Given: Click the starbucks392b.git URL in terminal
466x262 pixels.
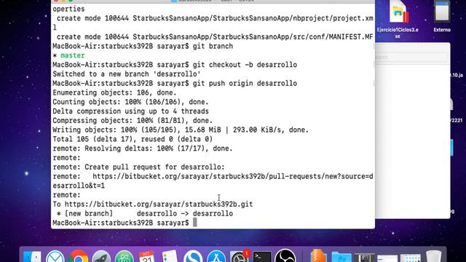Looking at the screenshot, I should 159,204.
